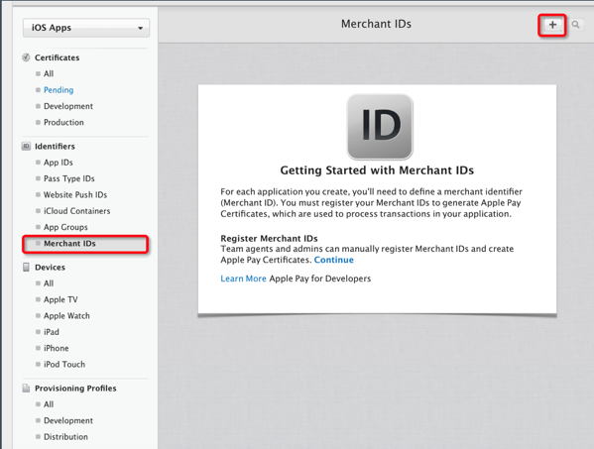
Task: Click the Learn More link
Action: [x=243, y=279]
